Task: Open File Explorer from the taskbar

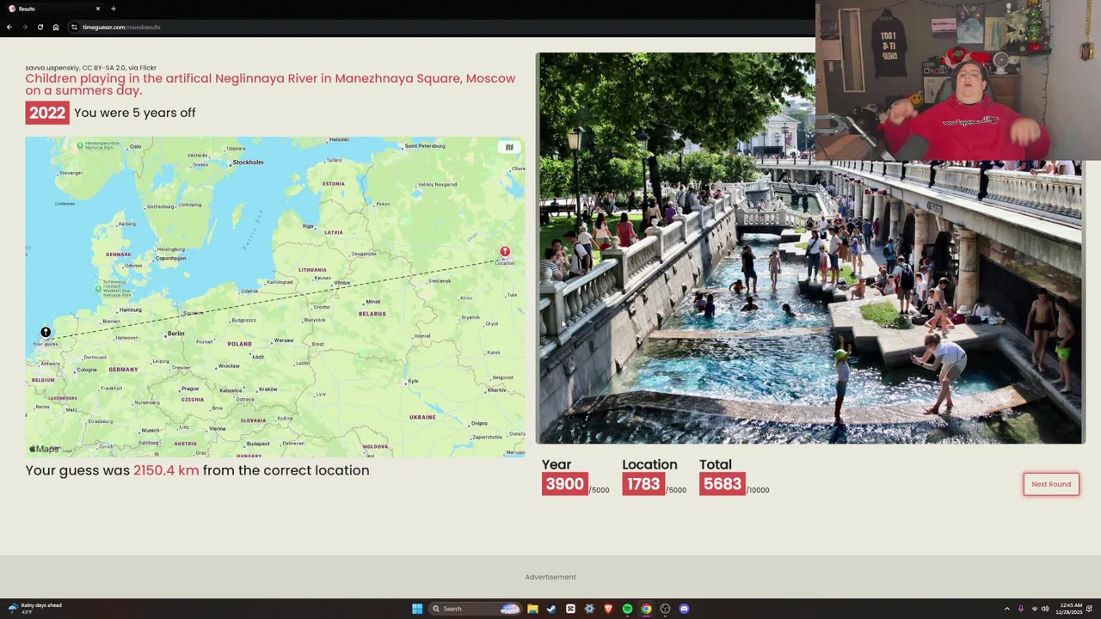Action: (x=532, y=609)
